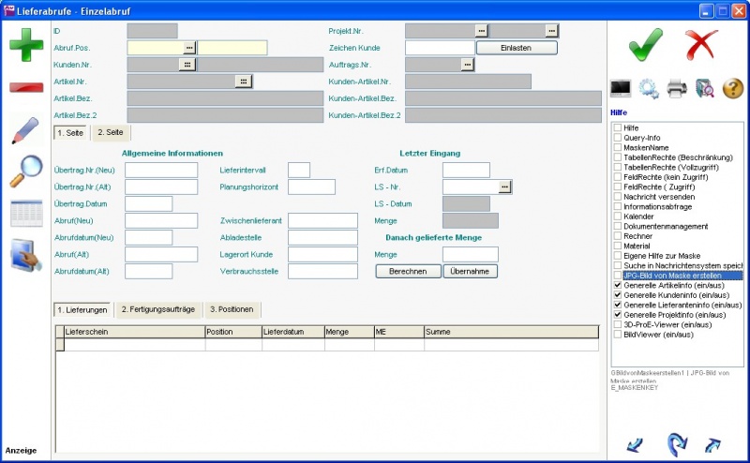This screenshot has width=750, height=463.
Task: Click the green plus add record icon
Action: pos(26,45)
